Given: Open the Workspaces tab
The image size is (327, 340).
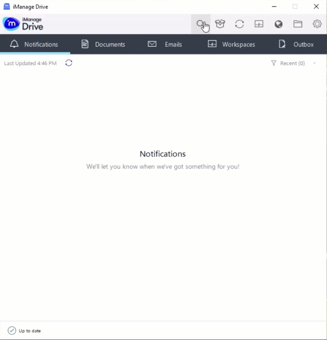Looking at the screenshot, I should [x=231, y=44].
